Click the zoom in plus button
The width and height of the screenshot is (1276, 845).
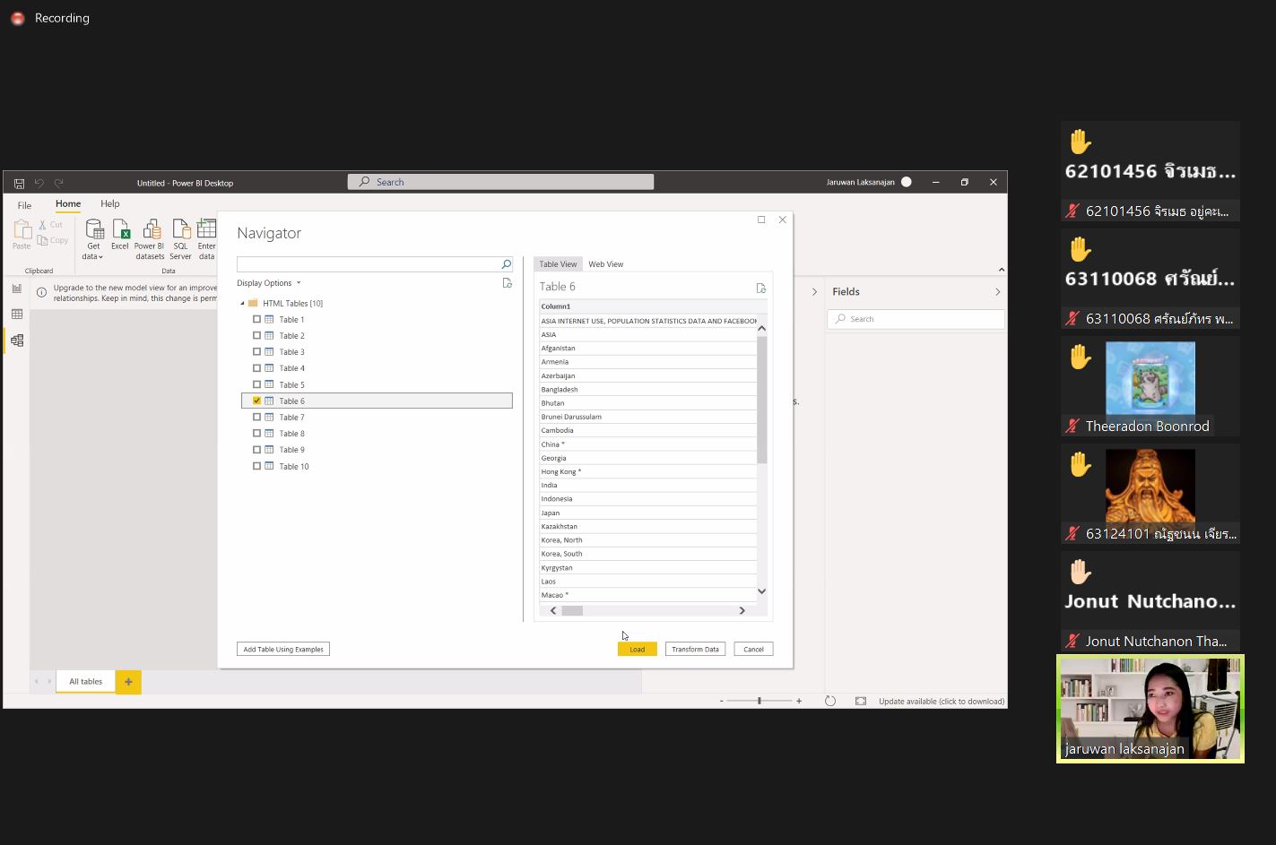799,701
